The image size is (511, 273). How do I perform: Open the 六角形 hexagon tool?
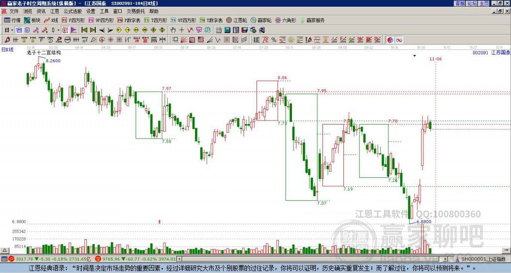[x=286, y=20]
